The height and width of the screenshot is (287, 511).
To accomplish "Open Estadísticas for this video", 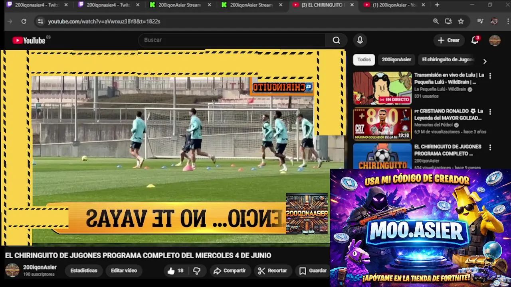I will point(84,271).
